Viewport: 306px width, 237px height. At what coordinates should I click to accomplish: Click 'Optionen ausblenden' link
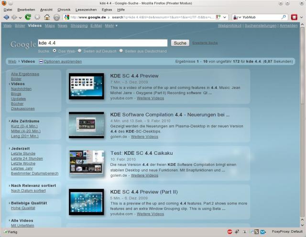(63, 62)
